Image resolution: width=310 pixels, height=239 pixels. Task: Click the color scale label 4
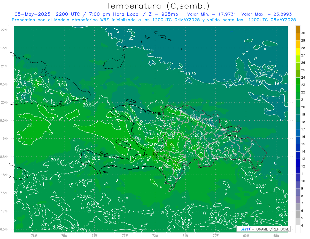tap(302, 226)
